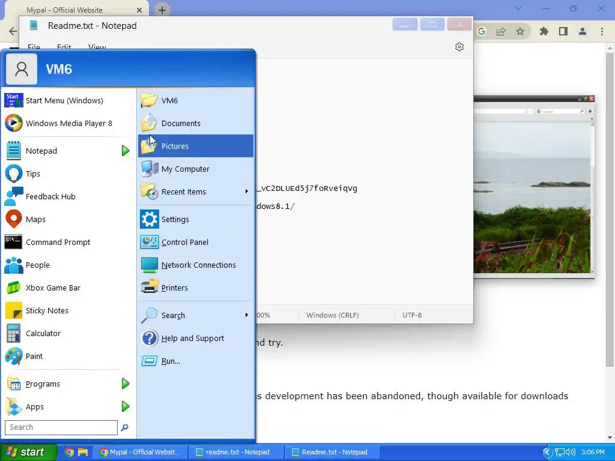Open Sticky Notes
The image size is (615, 461).
(x=68, y=310)
